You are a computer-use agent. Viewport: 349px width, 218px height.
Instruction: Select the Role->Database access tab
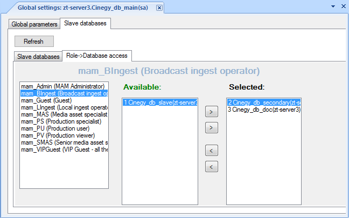[97, 56]
